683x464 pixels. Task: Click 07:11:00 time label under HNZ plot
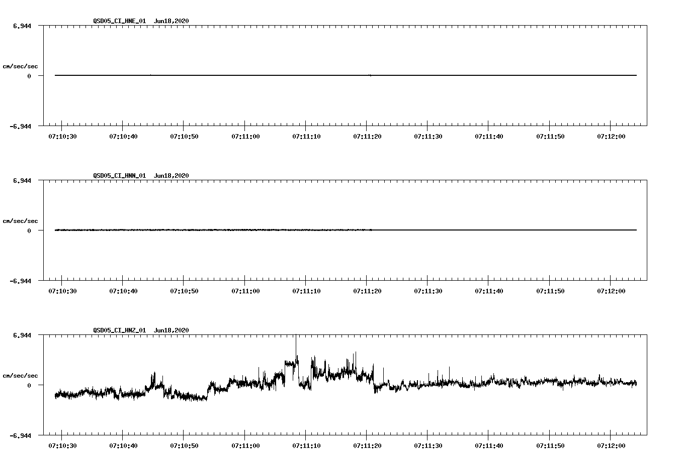tap(245, 446)
